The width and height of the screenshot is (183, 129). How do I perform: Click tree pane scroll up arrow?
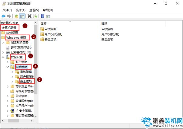pos(36,23)
